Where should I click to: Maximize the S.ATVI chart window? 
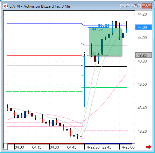[x=136, y=6]
